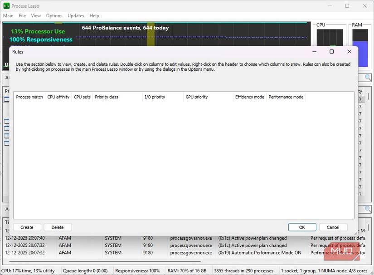Image resolution: width=374 pixels, height=275 pixels.
Task: Sort by CPU sets column header
Action: 82,97
